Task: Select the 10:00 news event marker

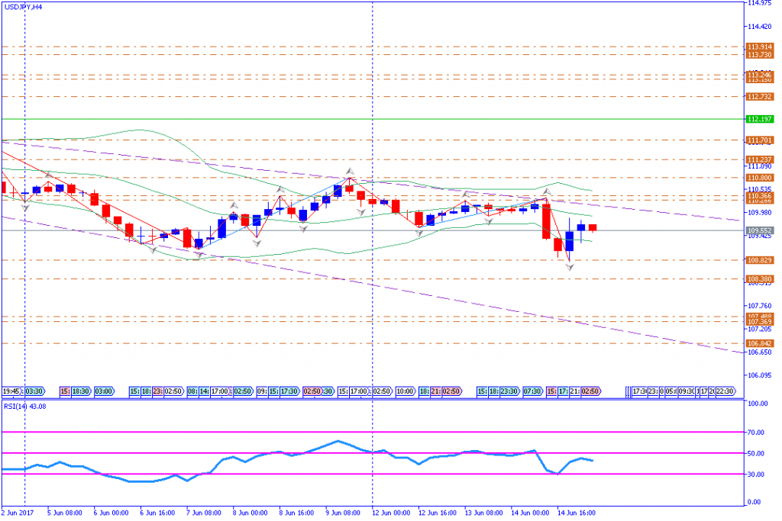Action: tap(406, 391)
